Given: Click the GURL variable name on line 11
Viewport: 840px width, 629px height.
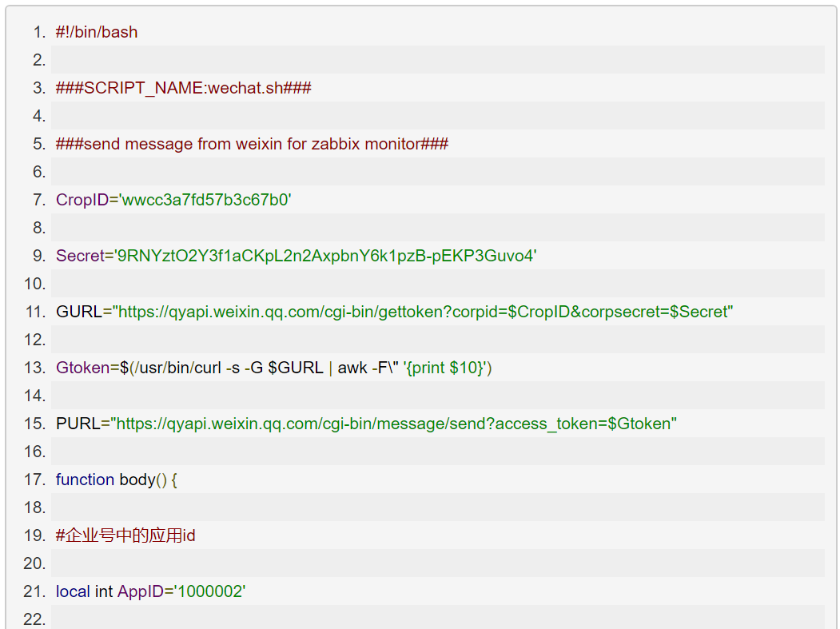Looking at the screenshot, I should tap(78, 312).
